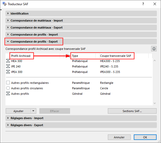
Task: Confirm the dialog with OK
Action: point(145,137)
